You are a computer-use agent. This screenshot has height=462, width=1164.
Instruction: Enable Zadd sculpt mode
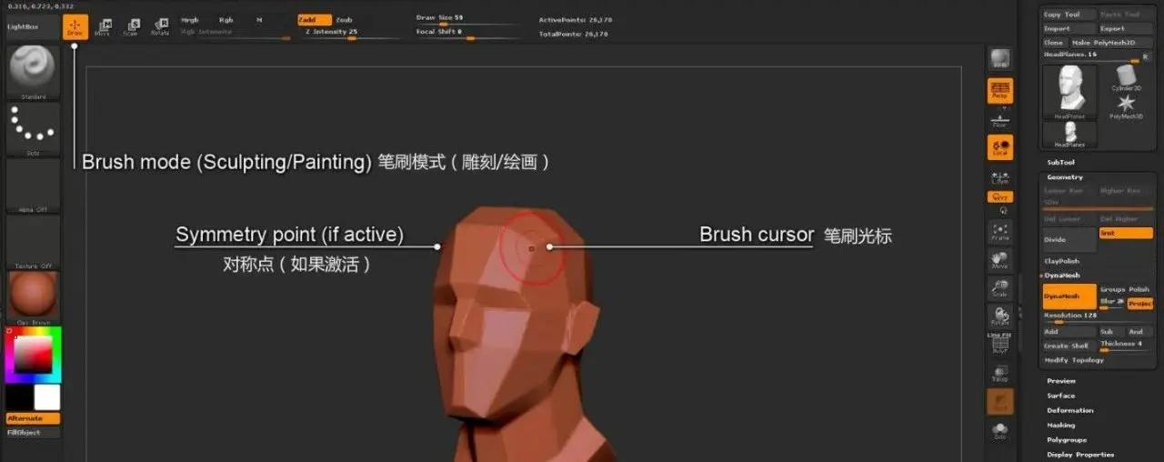(x=314, y=20)
